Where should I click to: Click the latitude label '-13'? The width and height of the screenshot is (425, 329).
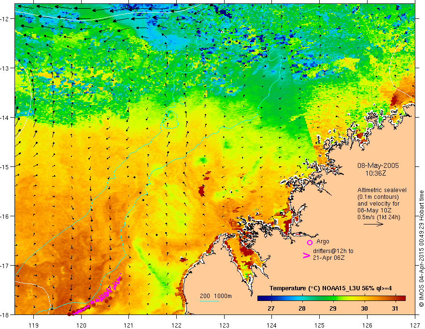[5, 68]
